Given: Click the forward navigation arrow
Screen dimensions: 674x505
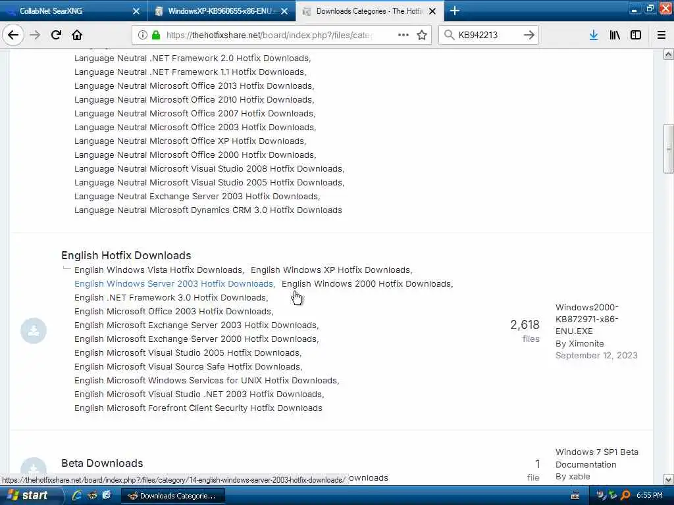Looking at the screenshot, I should pyautogui.click(x=36, y=35).
